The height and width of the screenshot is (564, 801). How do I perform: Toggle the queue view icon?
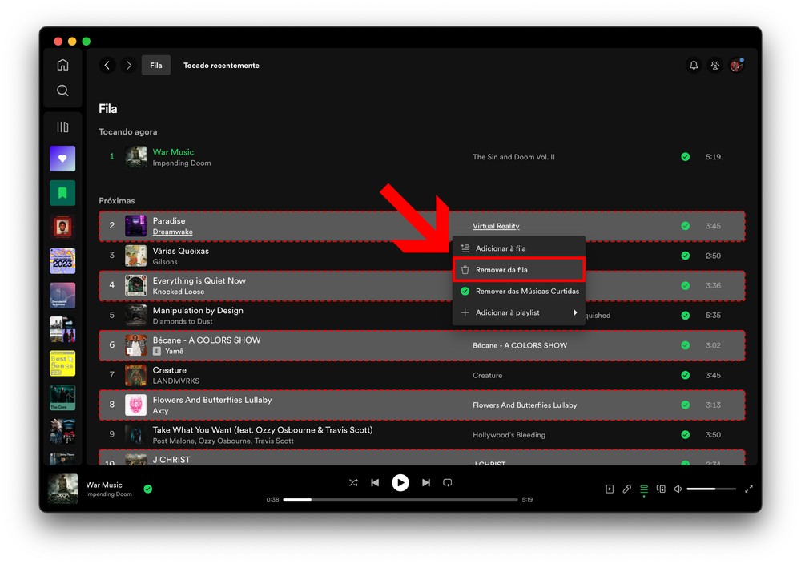[643, 489]
